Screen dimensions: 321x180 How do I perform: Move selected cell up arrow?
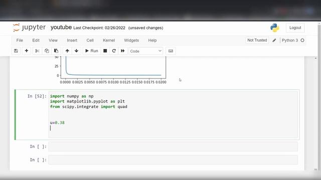point(67,51)
